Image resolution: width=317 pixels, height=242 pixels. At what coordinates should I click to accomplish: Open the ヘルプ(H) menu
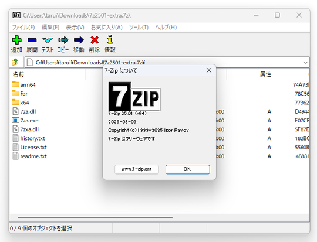166,28
